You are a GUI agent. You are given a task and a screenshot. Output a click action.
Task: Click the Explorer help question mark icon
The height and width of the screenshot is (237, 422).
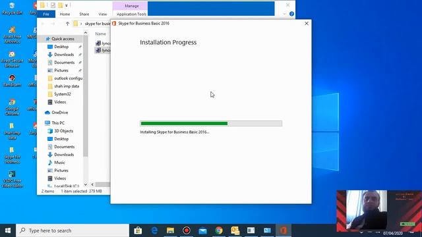[291, 14]
